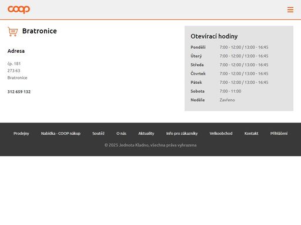Viewport: 301px width, 225px height.
Task: Click the Neděle Zavřeno entry
Action: pyautogui.click(x=213, y=100)
